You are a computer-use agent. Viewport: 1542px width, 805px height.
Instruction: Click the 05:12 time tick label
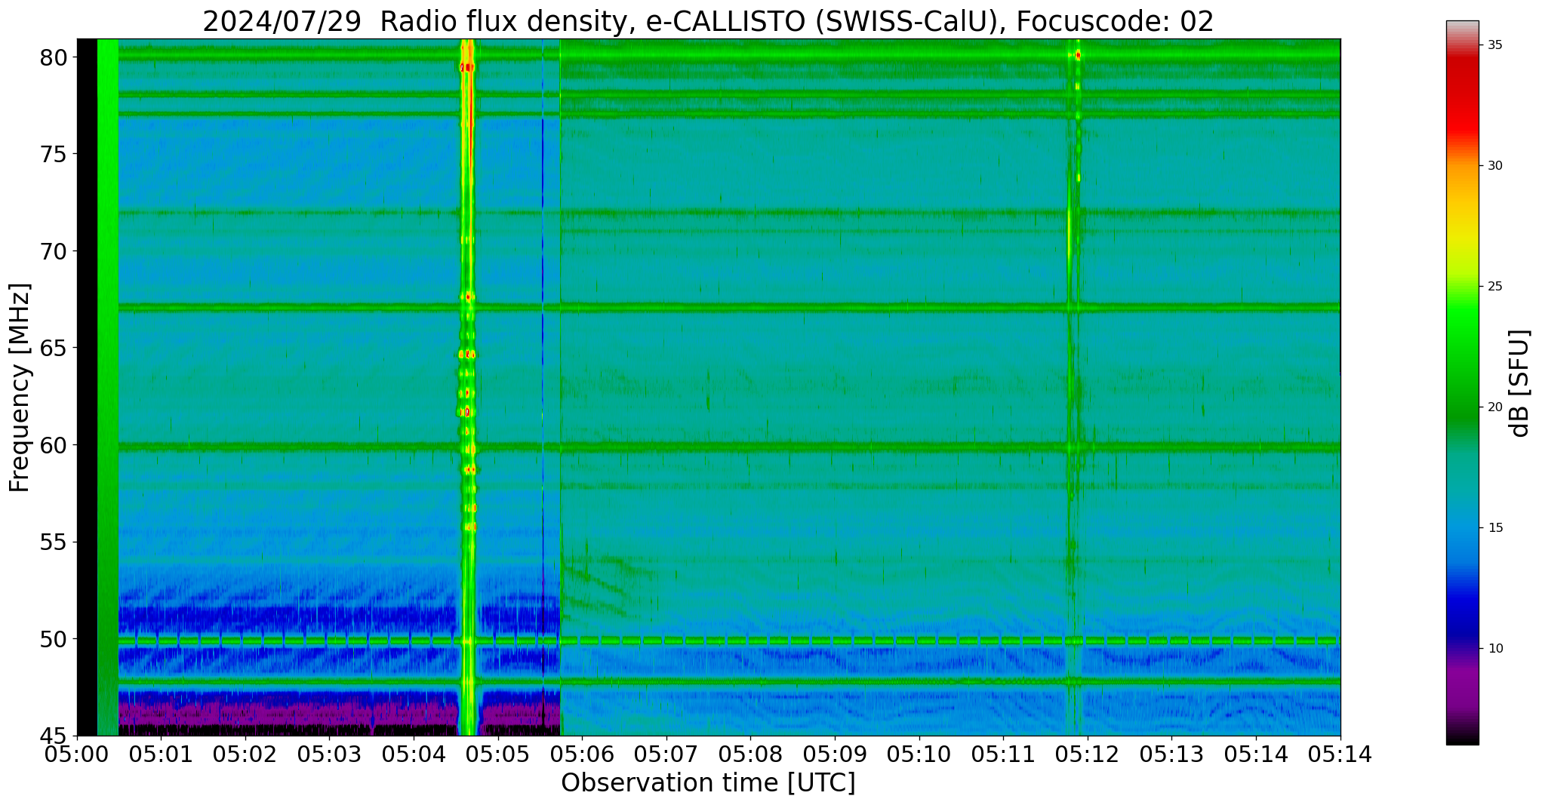1088,754
